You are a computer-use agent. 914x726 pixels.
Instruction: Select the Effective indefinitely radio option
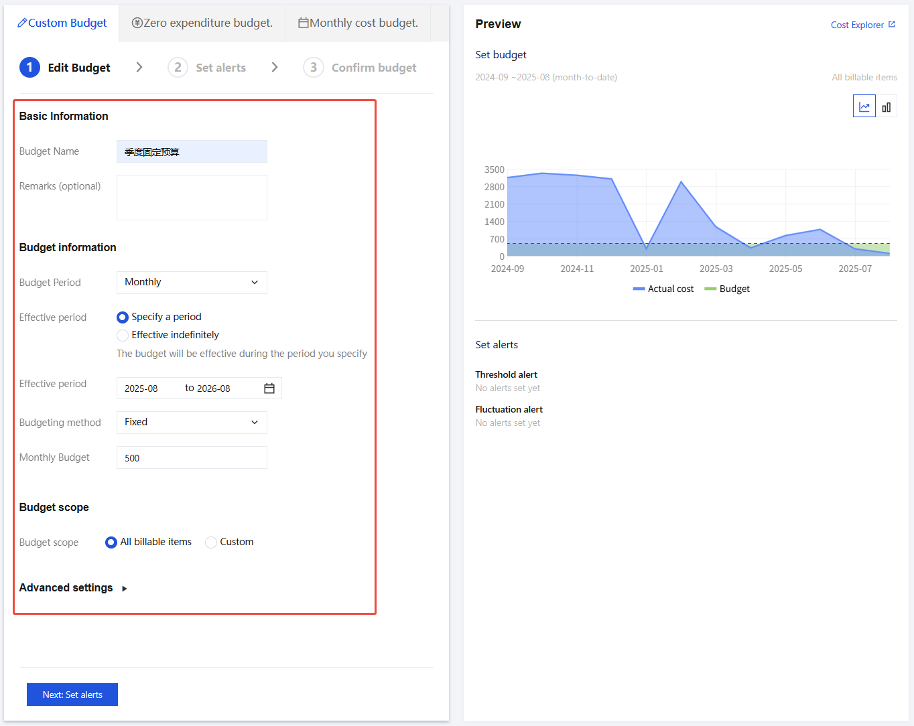(x=123, y=336)
